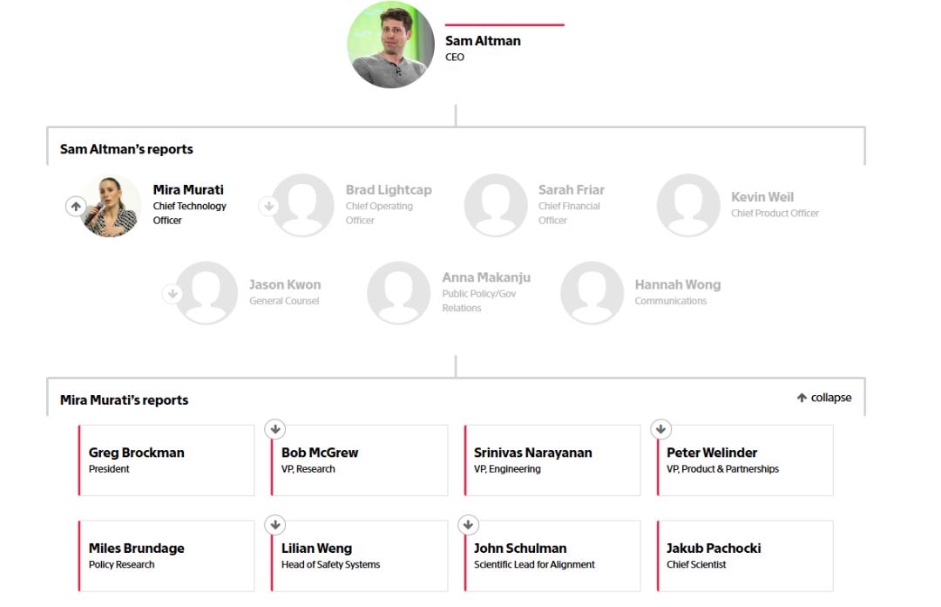Click Kevin Weil's placeholder avatar
Viewport: 941px width, 607px height.
tap(688, 206)
